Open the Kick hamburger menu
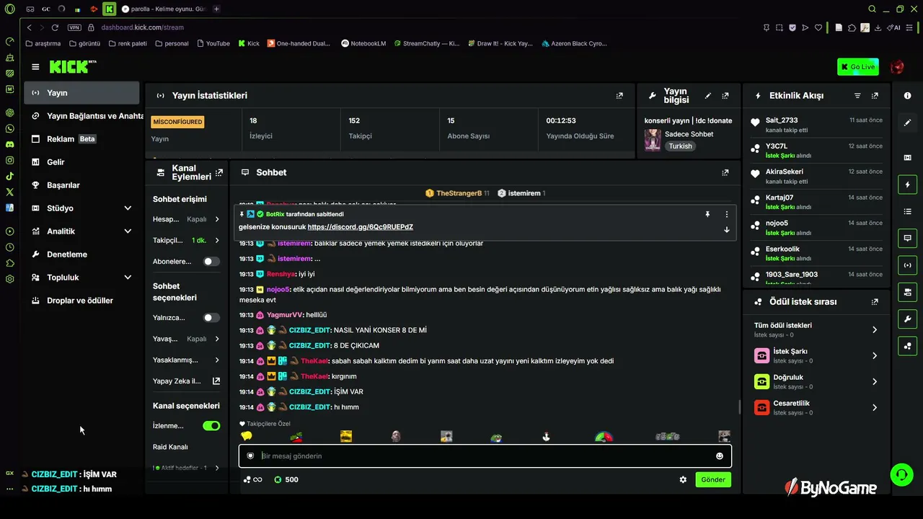This screenshot has width=923, height=519. [35, 67]
